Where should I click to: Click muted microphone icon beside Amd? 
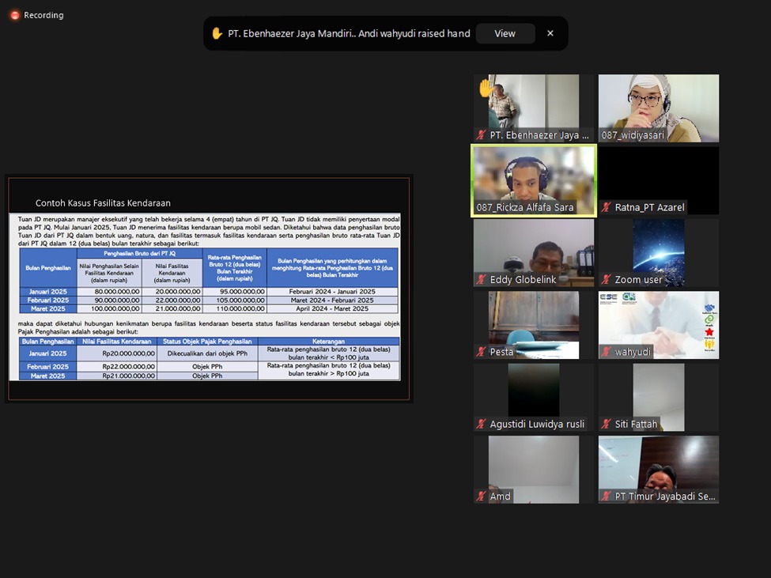click(x=481, y=497)
